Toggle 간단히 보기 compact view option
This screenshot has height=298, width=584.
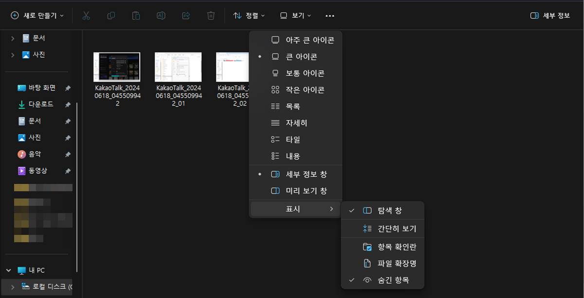[383, 229]
